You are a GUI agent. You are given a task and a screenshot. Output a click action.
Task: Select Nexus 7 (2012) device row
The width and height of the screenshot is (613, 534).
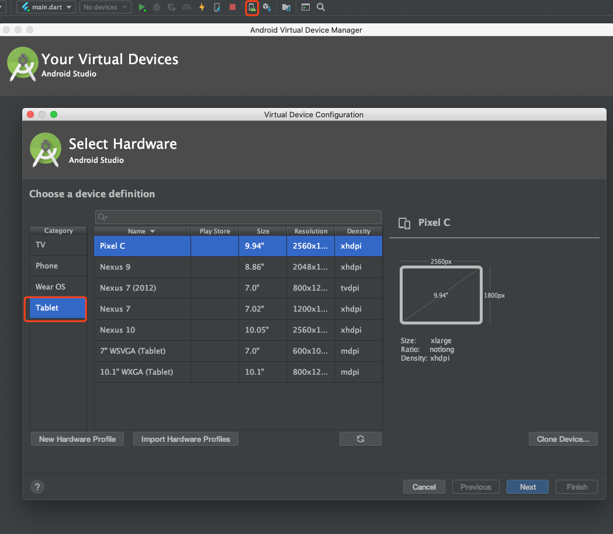[238, 288]
